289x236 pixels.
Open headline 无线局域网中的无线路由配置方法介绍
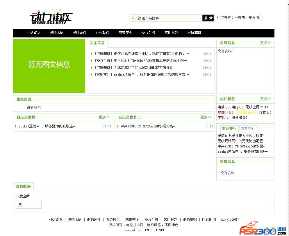point(144,68)
